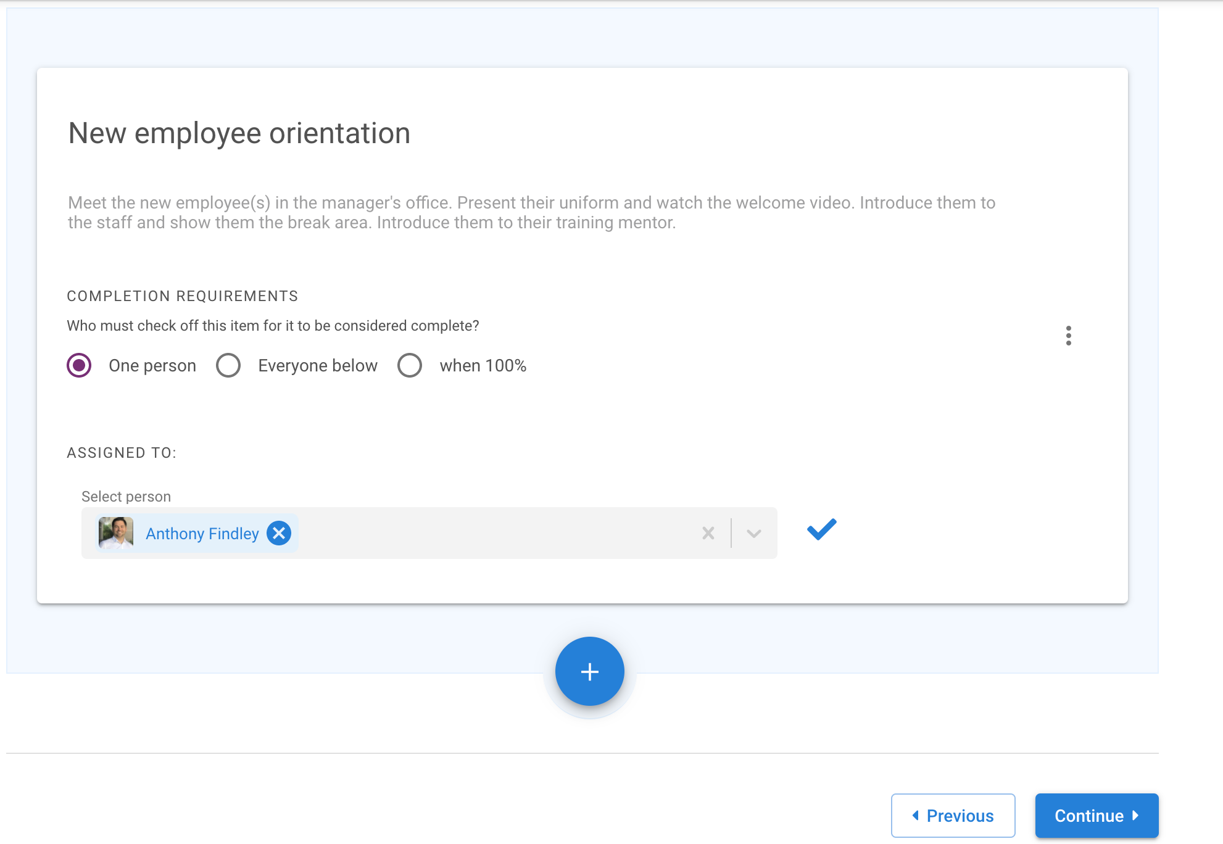Focus the Select person input field
Image resolution: width=1223 pixels, height=844 pixels.
pos(429,533)
